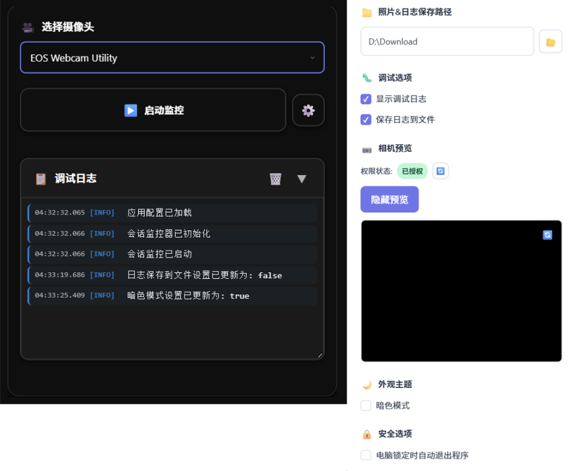Click the lock icon beside 安全选项

point(367,434)
